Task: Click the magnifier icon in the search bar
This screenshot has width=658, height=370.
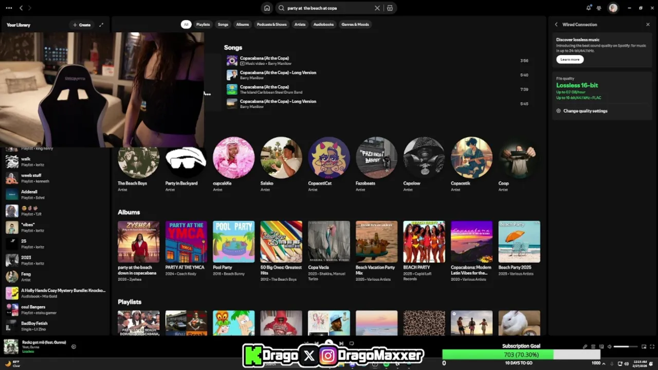Action: 281,8
